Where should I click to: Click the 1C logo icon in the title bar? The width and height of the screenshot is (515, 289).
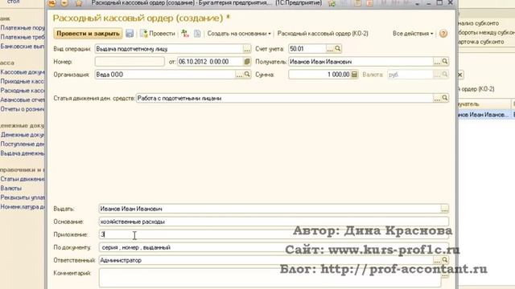point(51,3)
